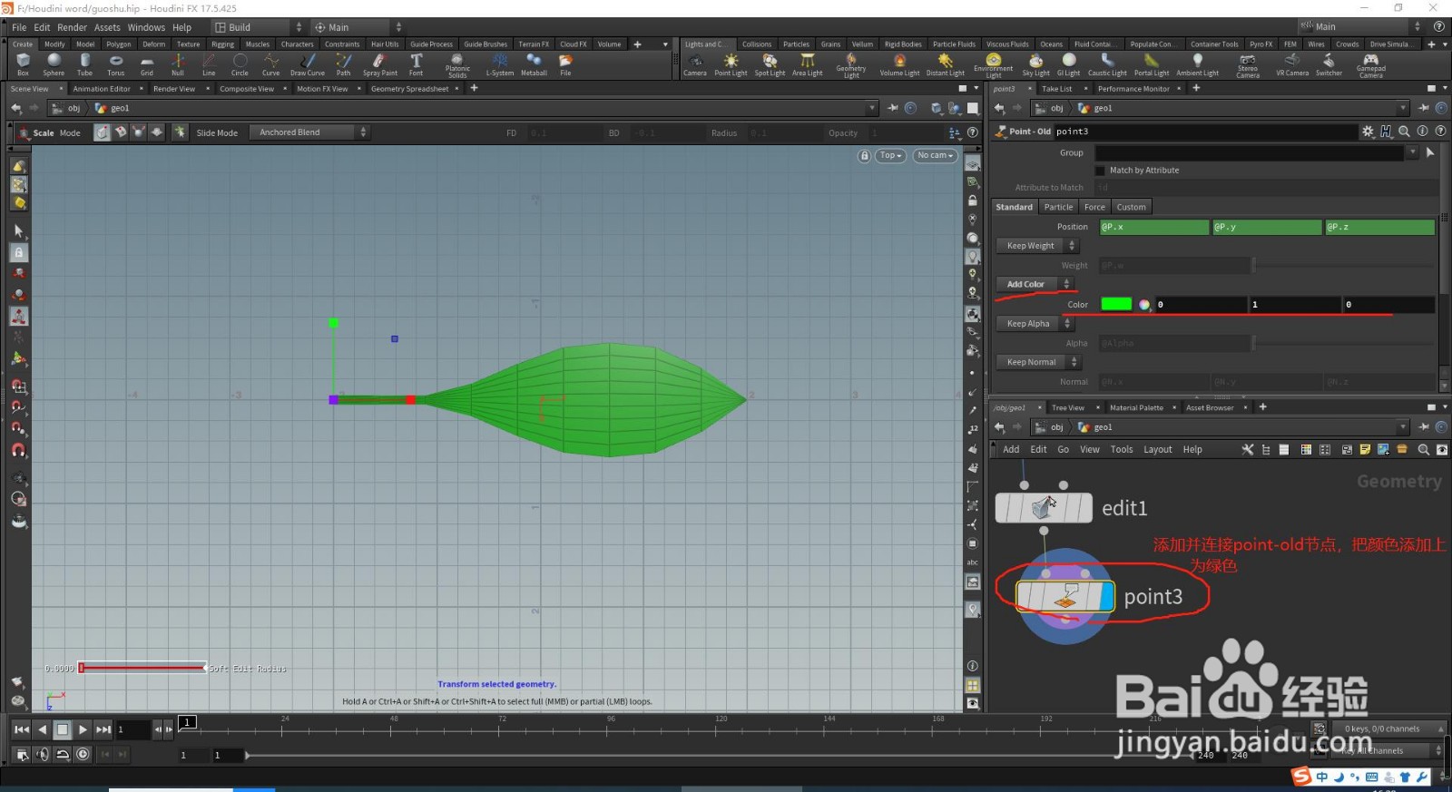Screen dimensions: 1452x792
Task: Open the Keep Alpha dropdown
Action: (1035, 324)
